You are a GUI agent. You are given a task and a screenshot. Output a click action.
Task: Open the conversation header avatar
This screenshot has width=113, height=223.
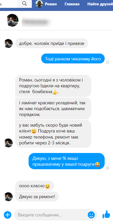coord(12,20)
